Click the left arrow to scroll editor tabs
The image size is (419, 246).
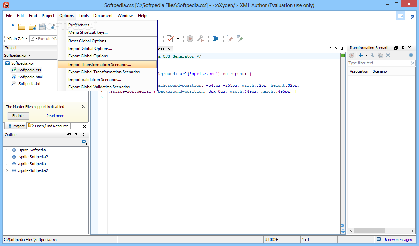click(x=330, y=49)
